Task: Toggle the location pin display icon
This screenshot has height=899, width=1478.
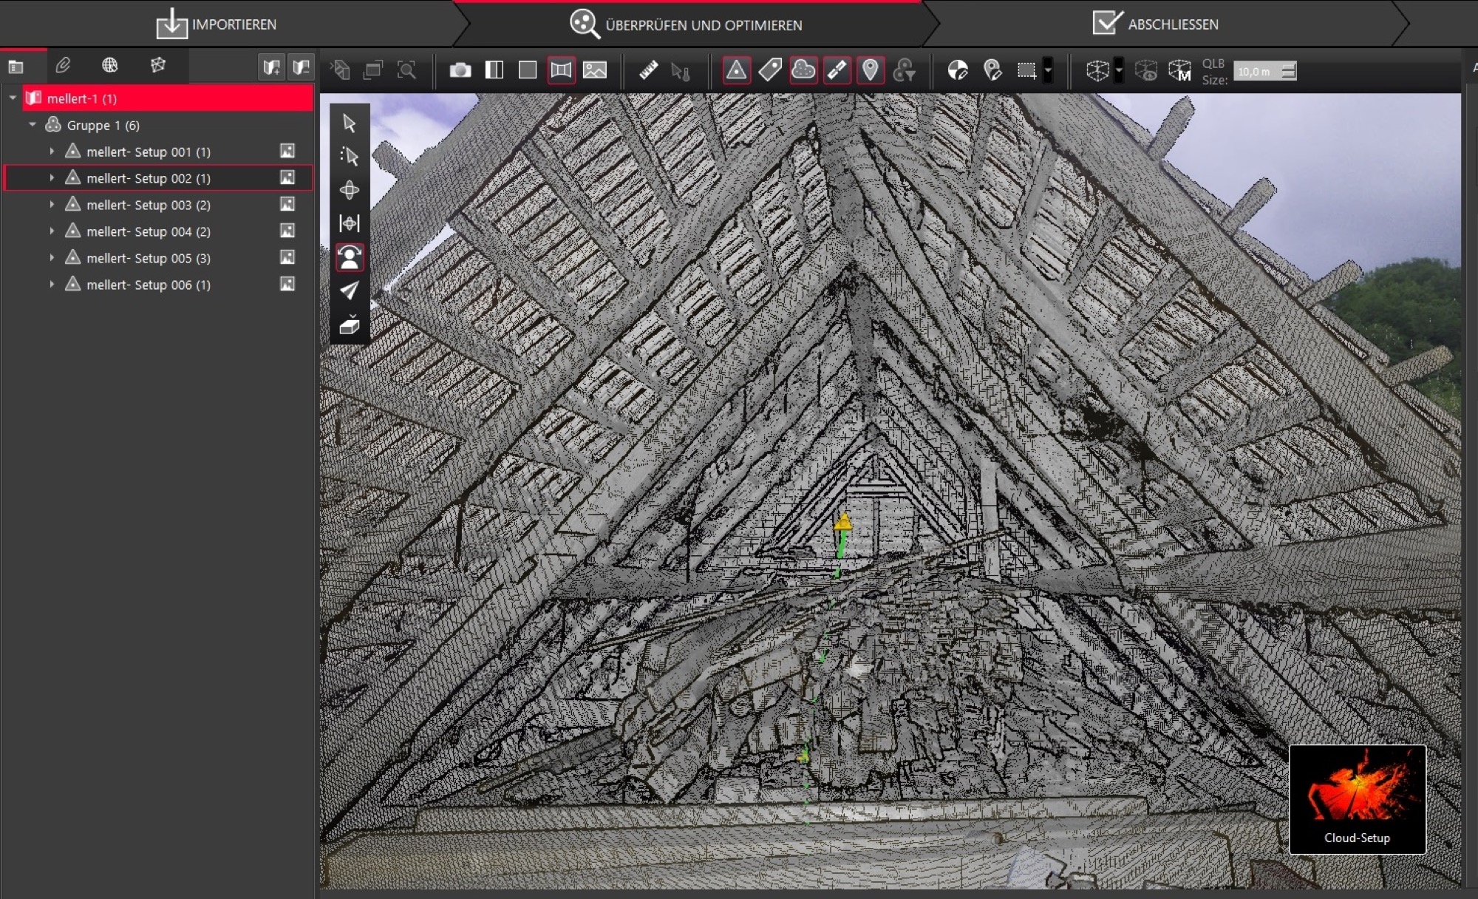Action: click(x=871, y=70)
